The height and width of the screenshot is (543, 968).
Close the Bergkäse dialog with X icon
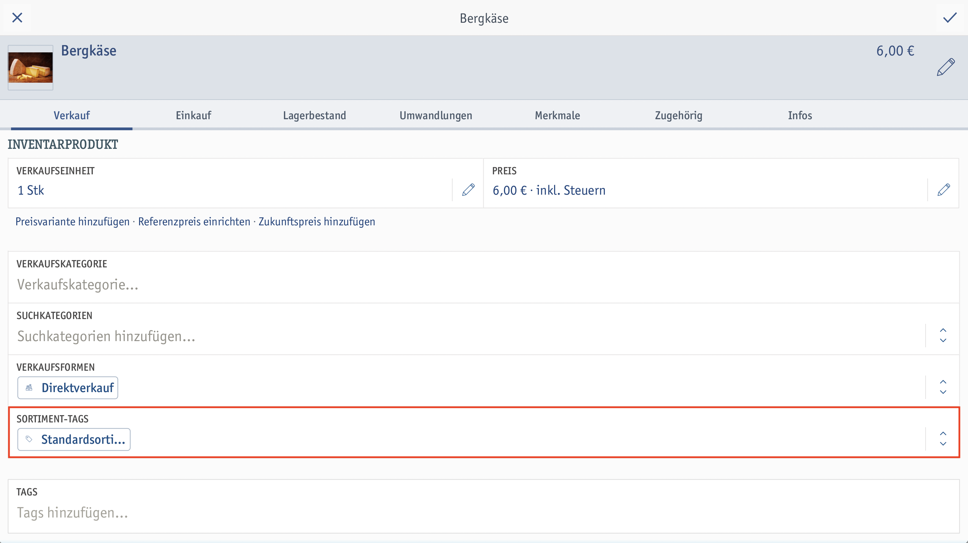17,18
